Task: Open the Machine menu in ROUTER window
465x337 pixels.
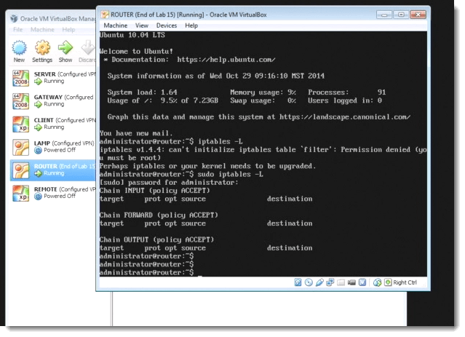Action: coord(116,25)
